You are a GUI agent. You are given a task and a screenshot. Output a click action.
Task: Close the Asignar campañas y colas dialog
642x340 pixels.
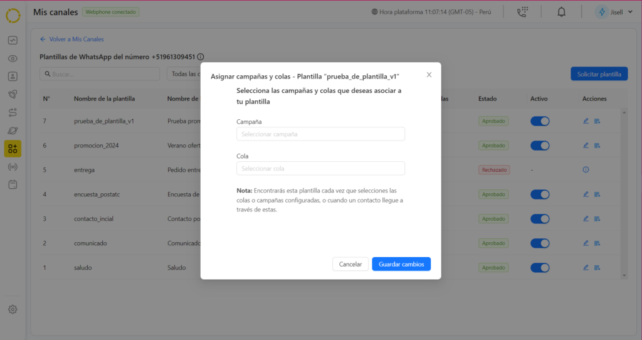(429, 75)
